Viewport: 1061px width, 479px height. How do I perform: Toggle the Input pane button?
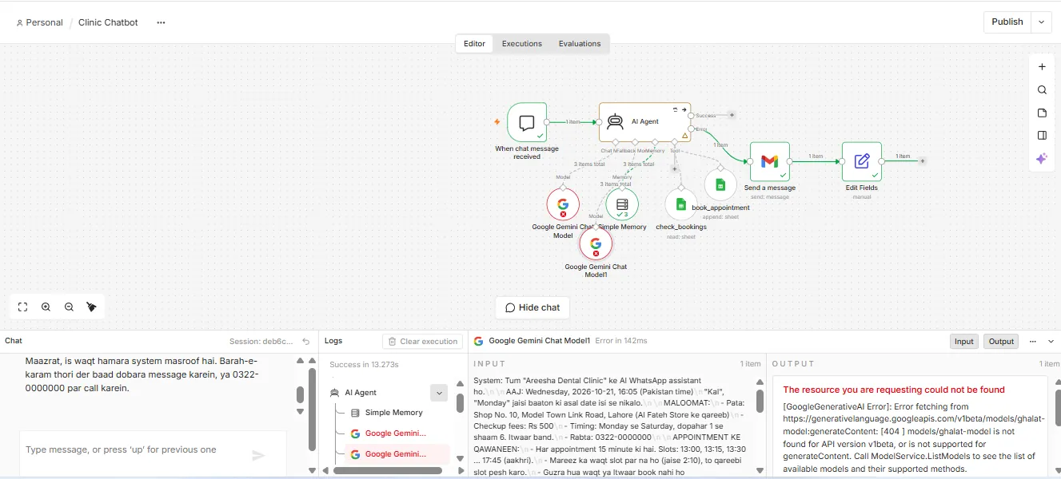click(964, 341)
